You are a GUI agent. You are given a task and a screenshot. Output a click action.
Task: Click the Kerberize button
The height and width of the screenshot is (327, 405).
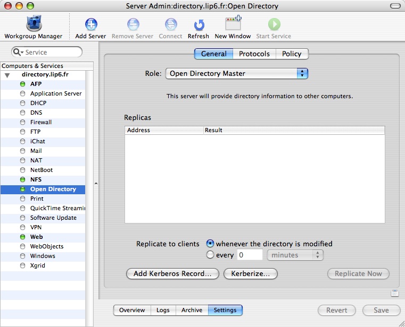(x=251, y=273)
